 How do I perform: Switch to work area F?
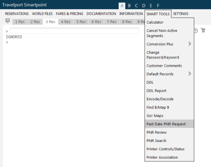158,6
